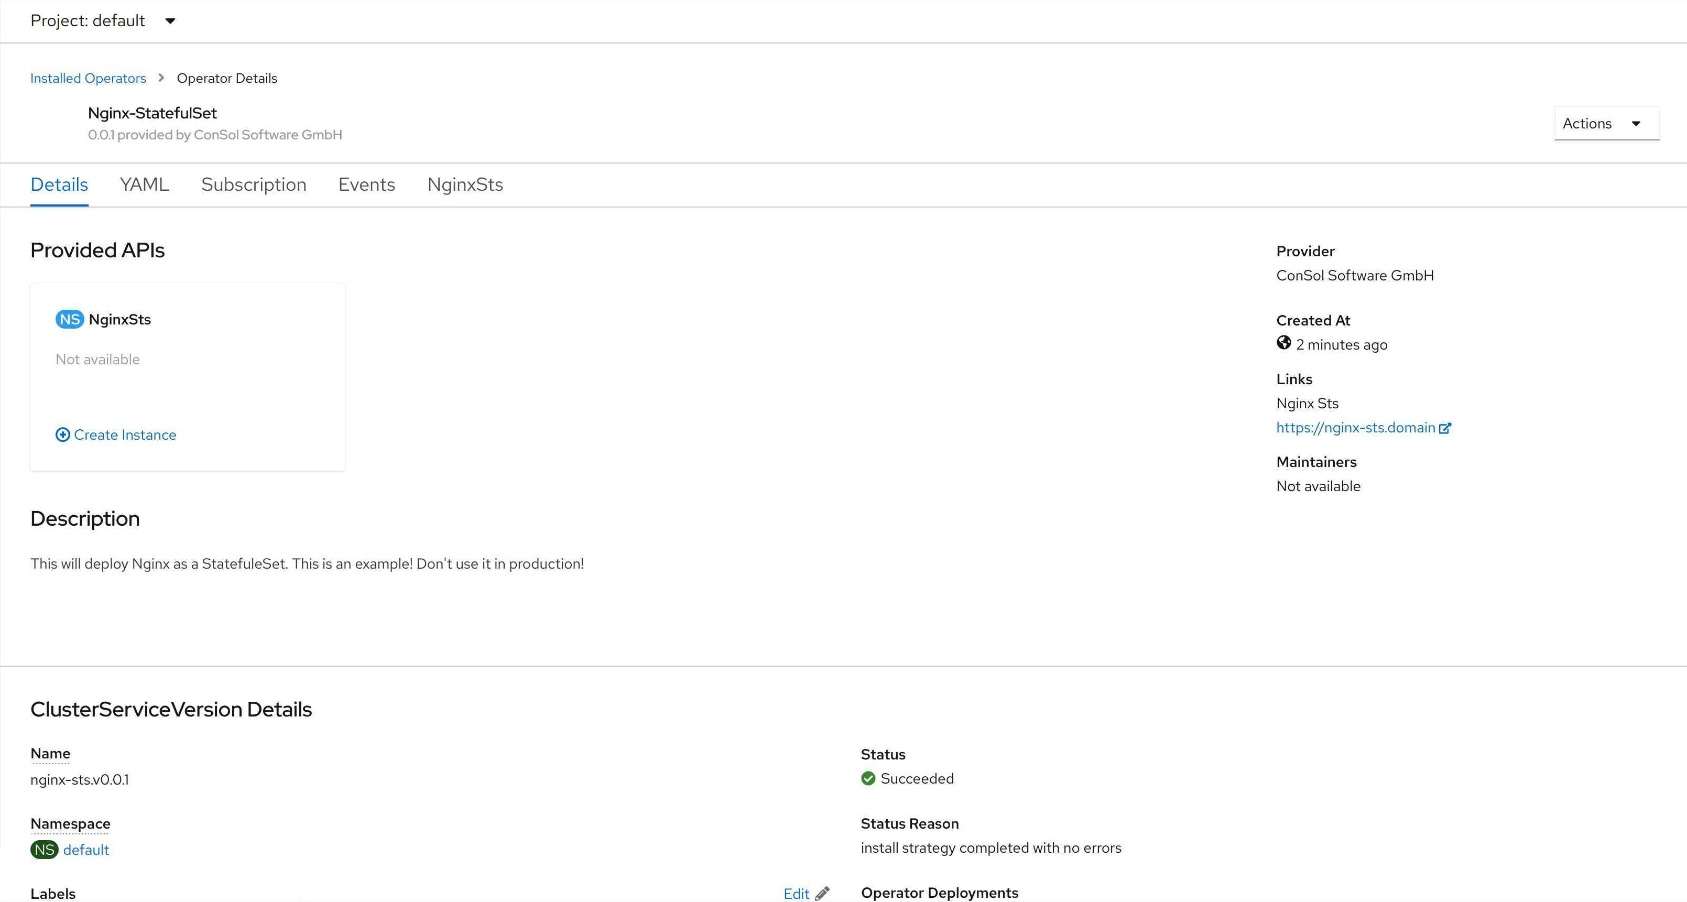Click the globe icon under Created At
1687x902 pixels.
pos(1283,343)
